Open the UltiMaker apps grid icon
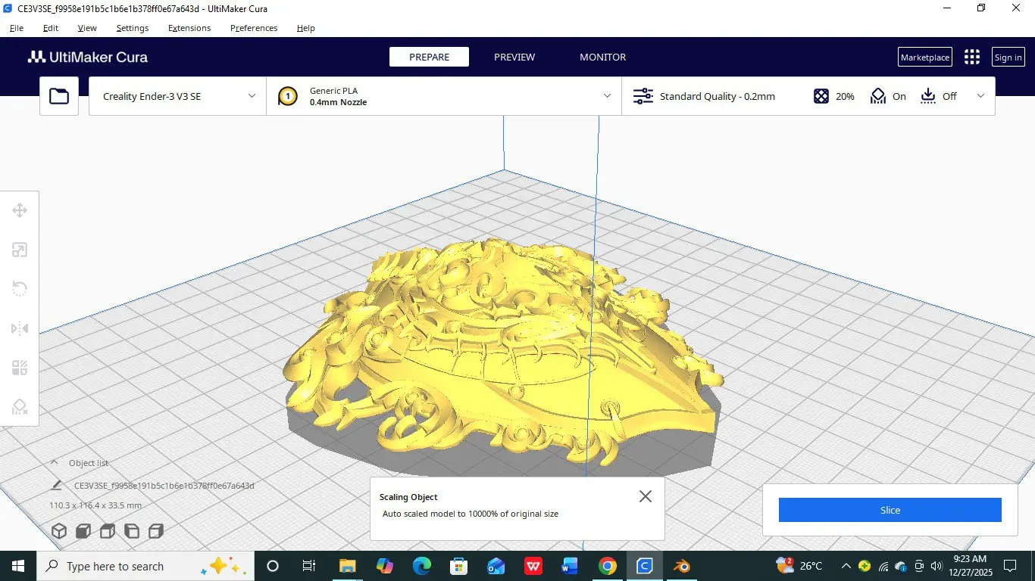Viewport: 1035px width, 581px height. [972, 57]
